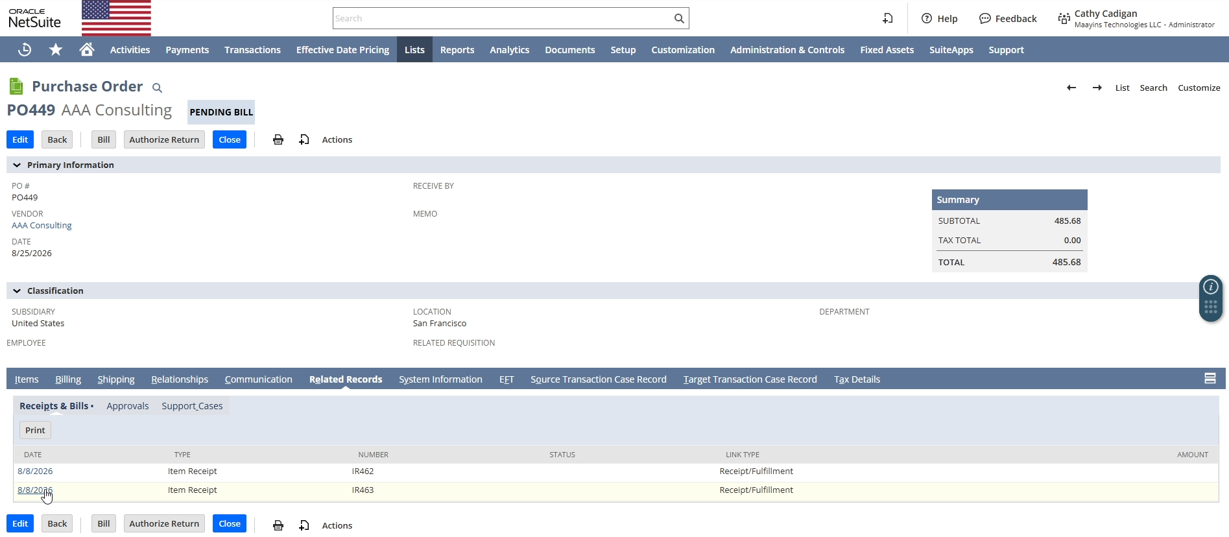The image size is (1229, 537).
Task: Open the role switcher icon near Cathy Cadigan
Action: click(x=1064, y=18)
